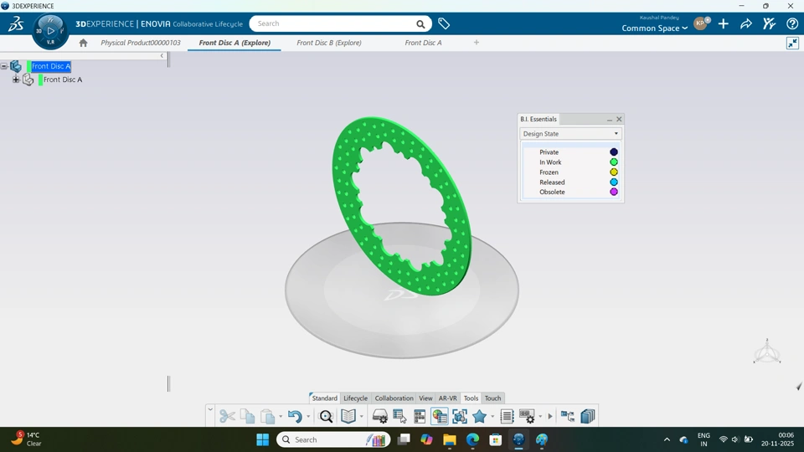804x452 pixels.
Task: Click the Copy icon in the action bar
Action: pos(248,416)
